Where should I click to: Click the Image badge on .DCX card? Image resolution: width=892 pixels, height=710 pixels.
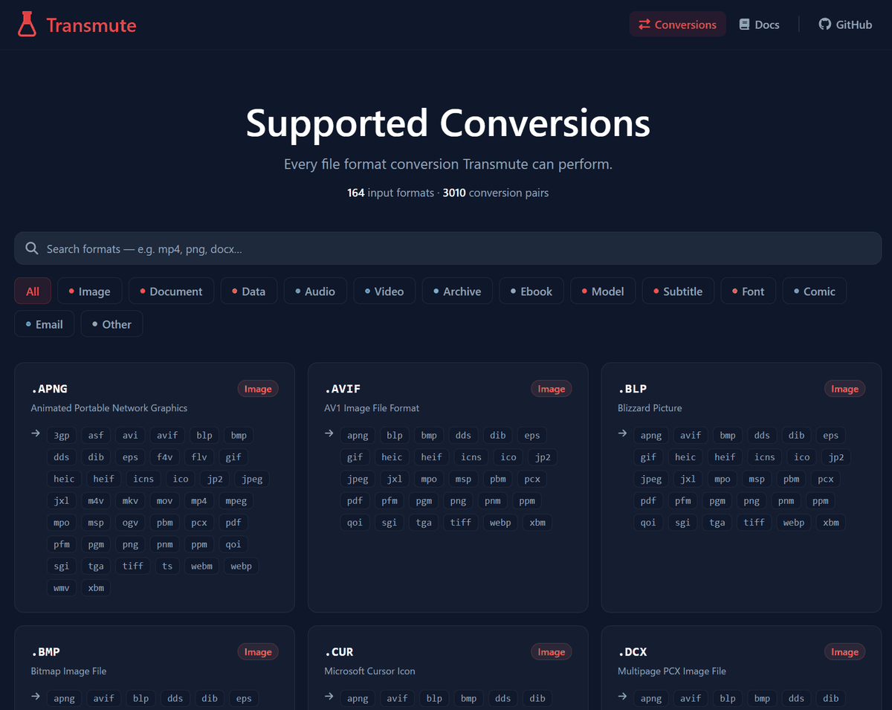tap(844, 652)
